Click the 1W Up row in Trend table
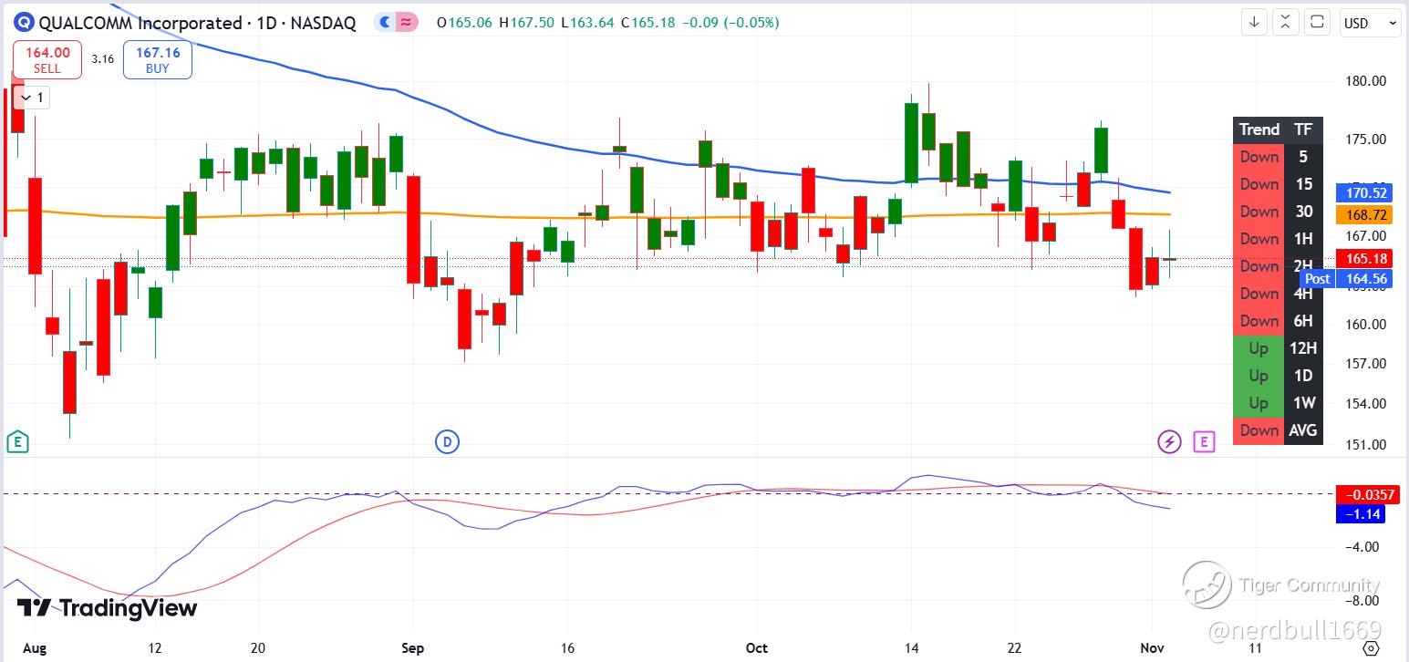Viewport: 1409px width, 662px height. 1278,403
